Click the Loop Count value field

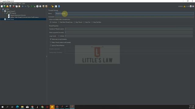pyautogui.click(x=129, y=36)
